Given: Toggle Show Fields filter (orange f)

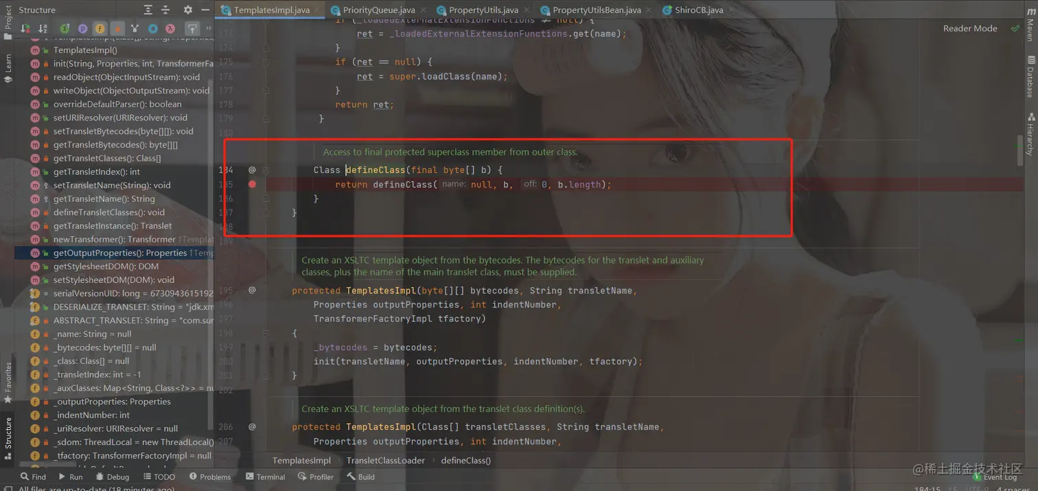Looking at the screenshot, I should pos(100,29).
